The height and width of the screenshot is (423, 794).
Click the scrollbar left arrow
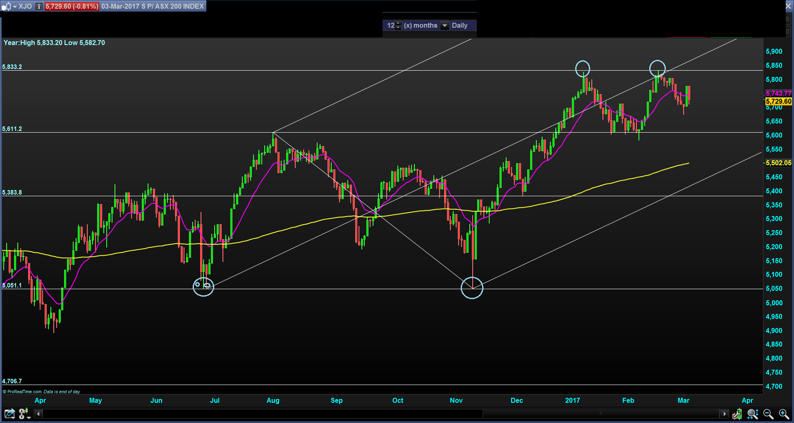click(x=38, y=413)
